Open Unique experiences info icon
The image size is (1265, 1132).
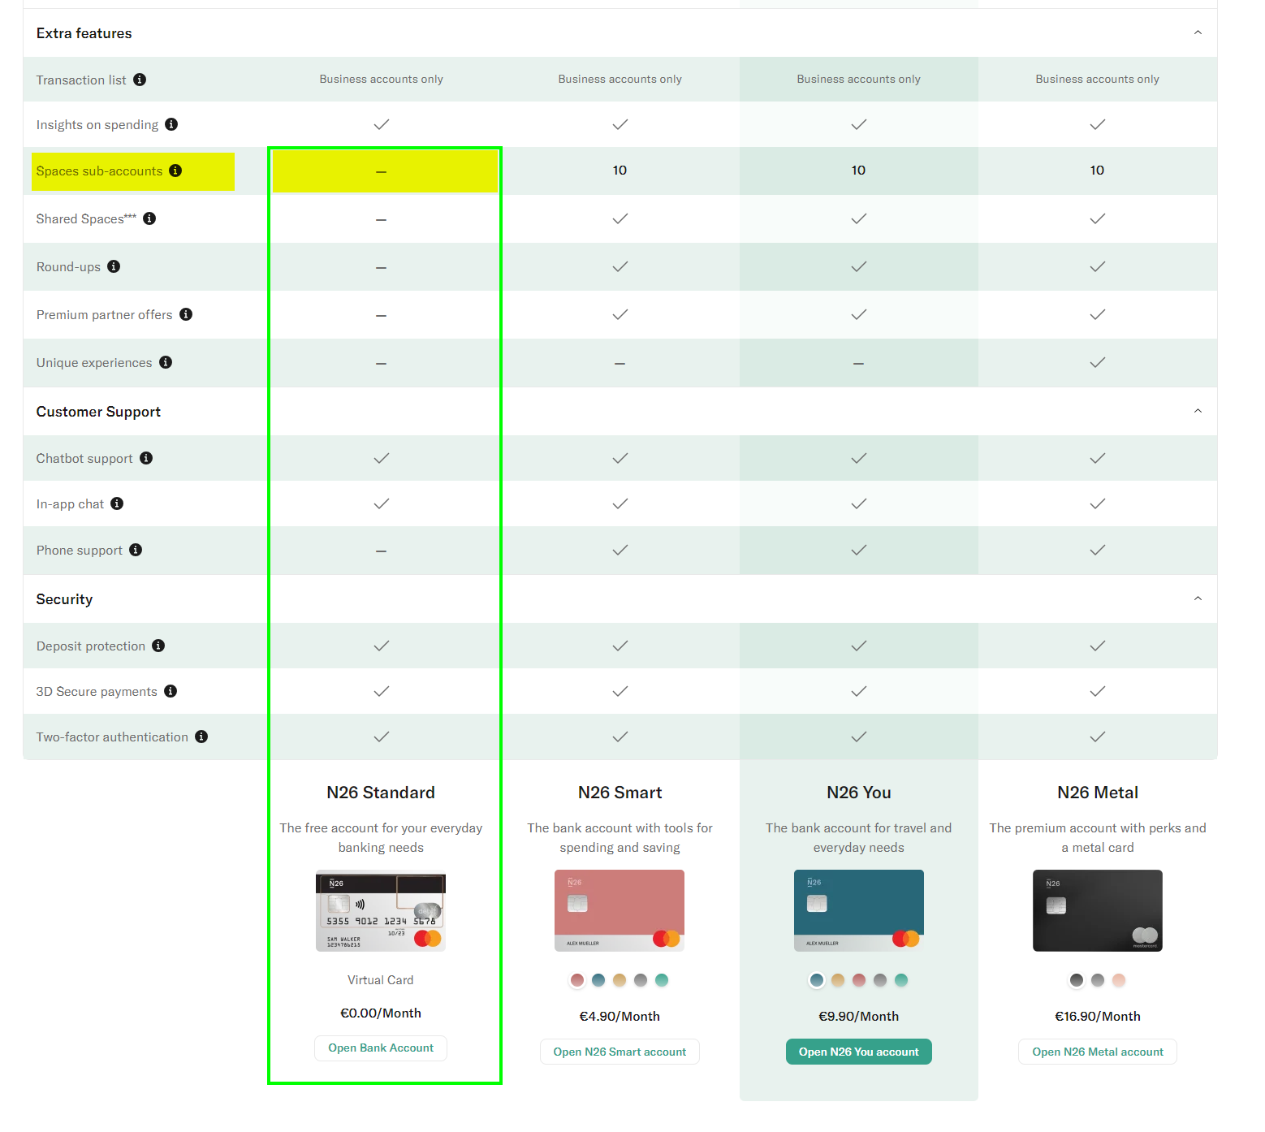[166, 362]
